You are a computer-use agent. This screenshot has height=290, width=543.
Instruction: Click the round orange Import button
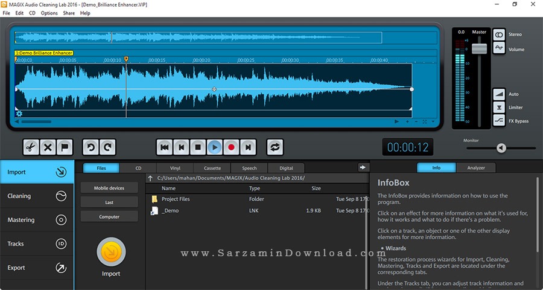click(111, 252)
